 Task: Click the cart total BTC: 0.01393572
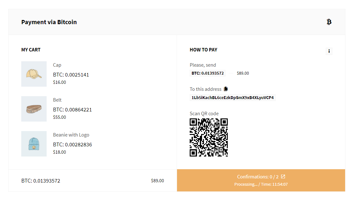pos(41,181)
